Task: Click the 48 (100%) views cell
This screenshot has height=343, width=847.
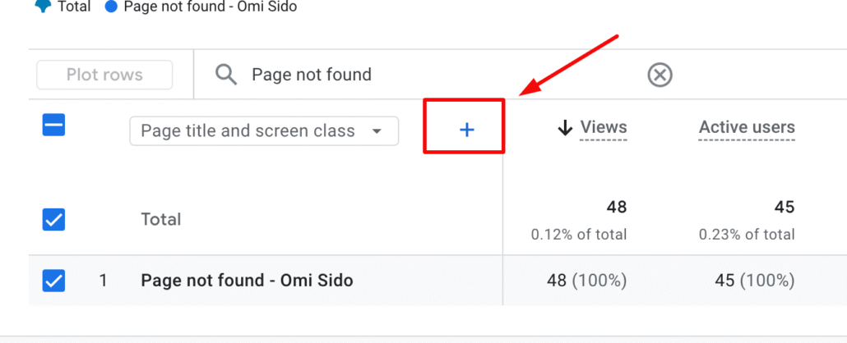Action: point(586,281)
